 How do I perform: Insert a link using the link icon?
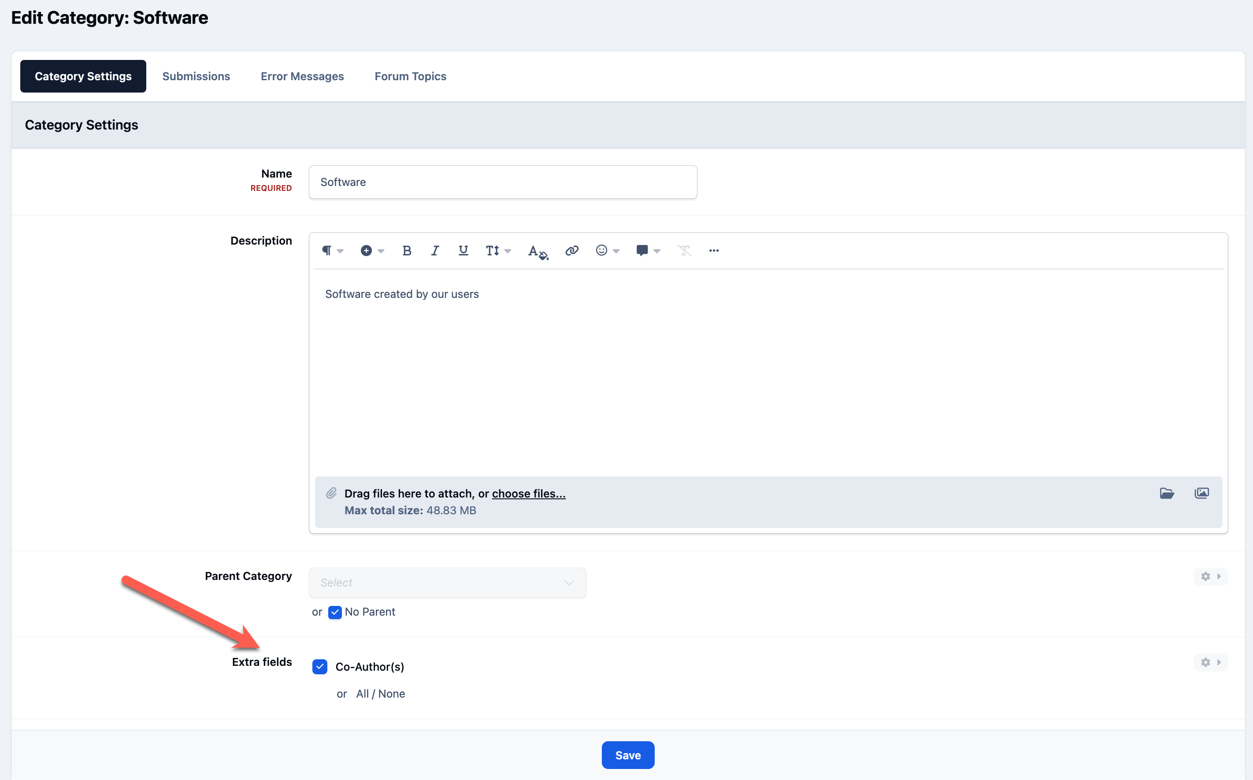(x=572, y=251)
